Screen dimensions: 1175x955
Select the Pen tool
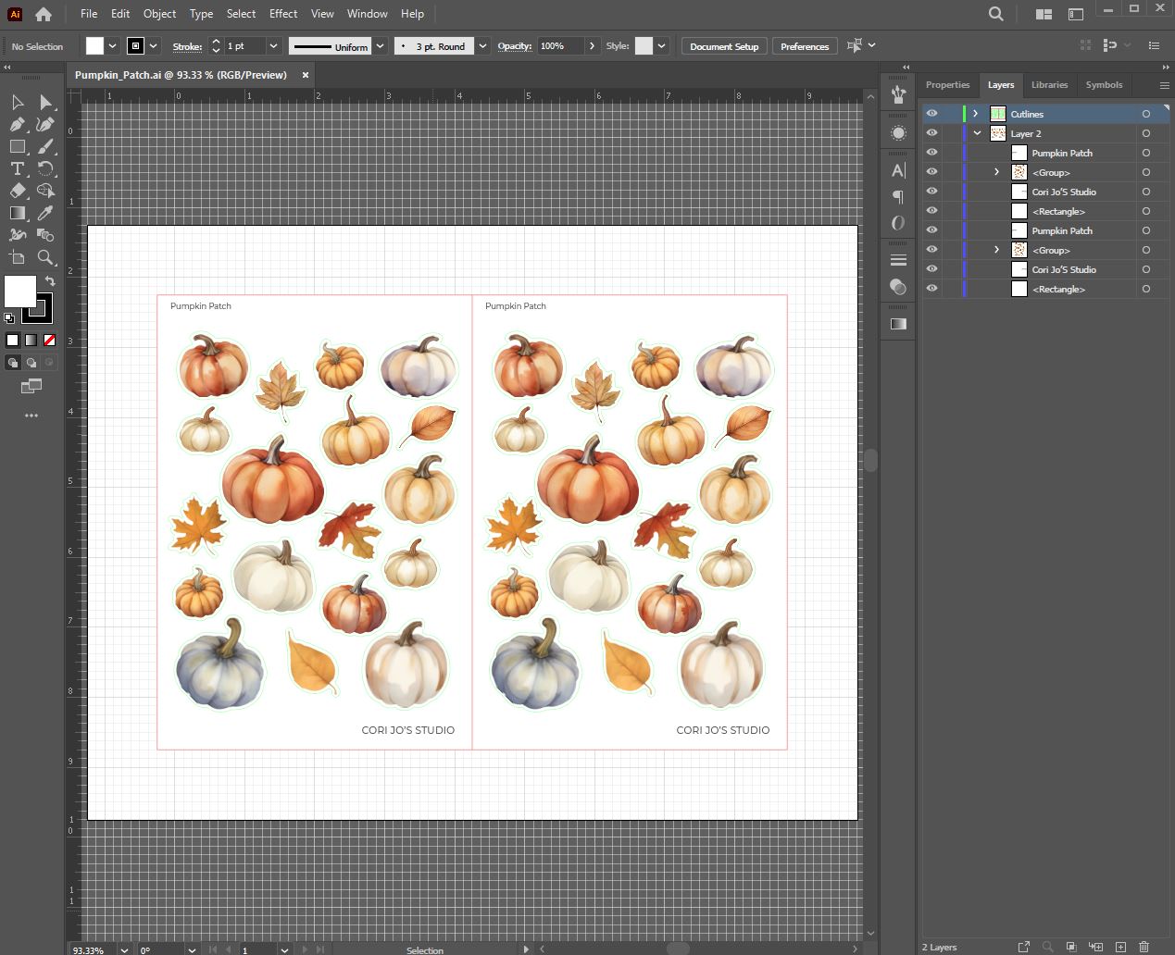pos(18,124)
